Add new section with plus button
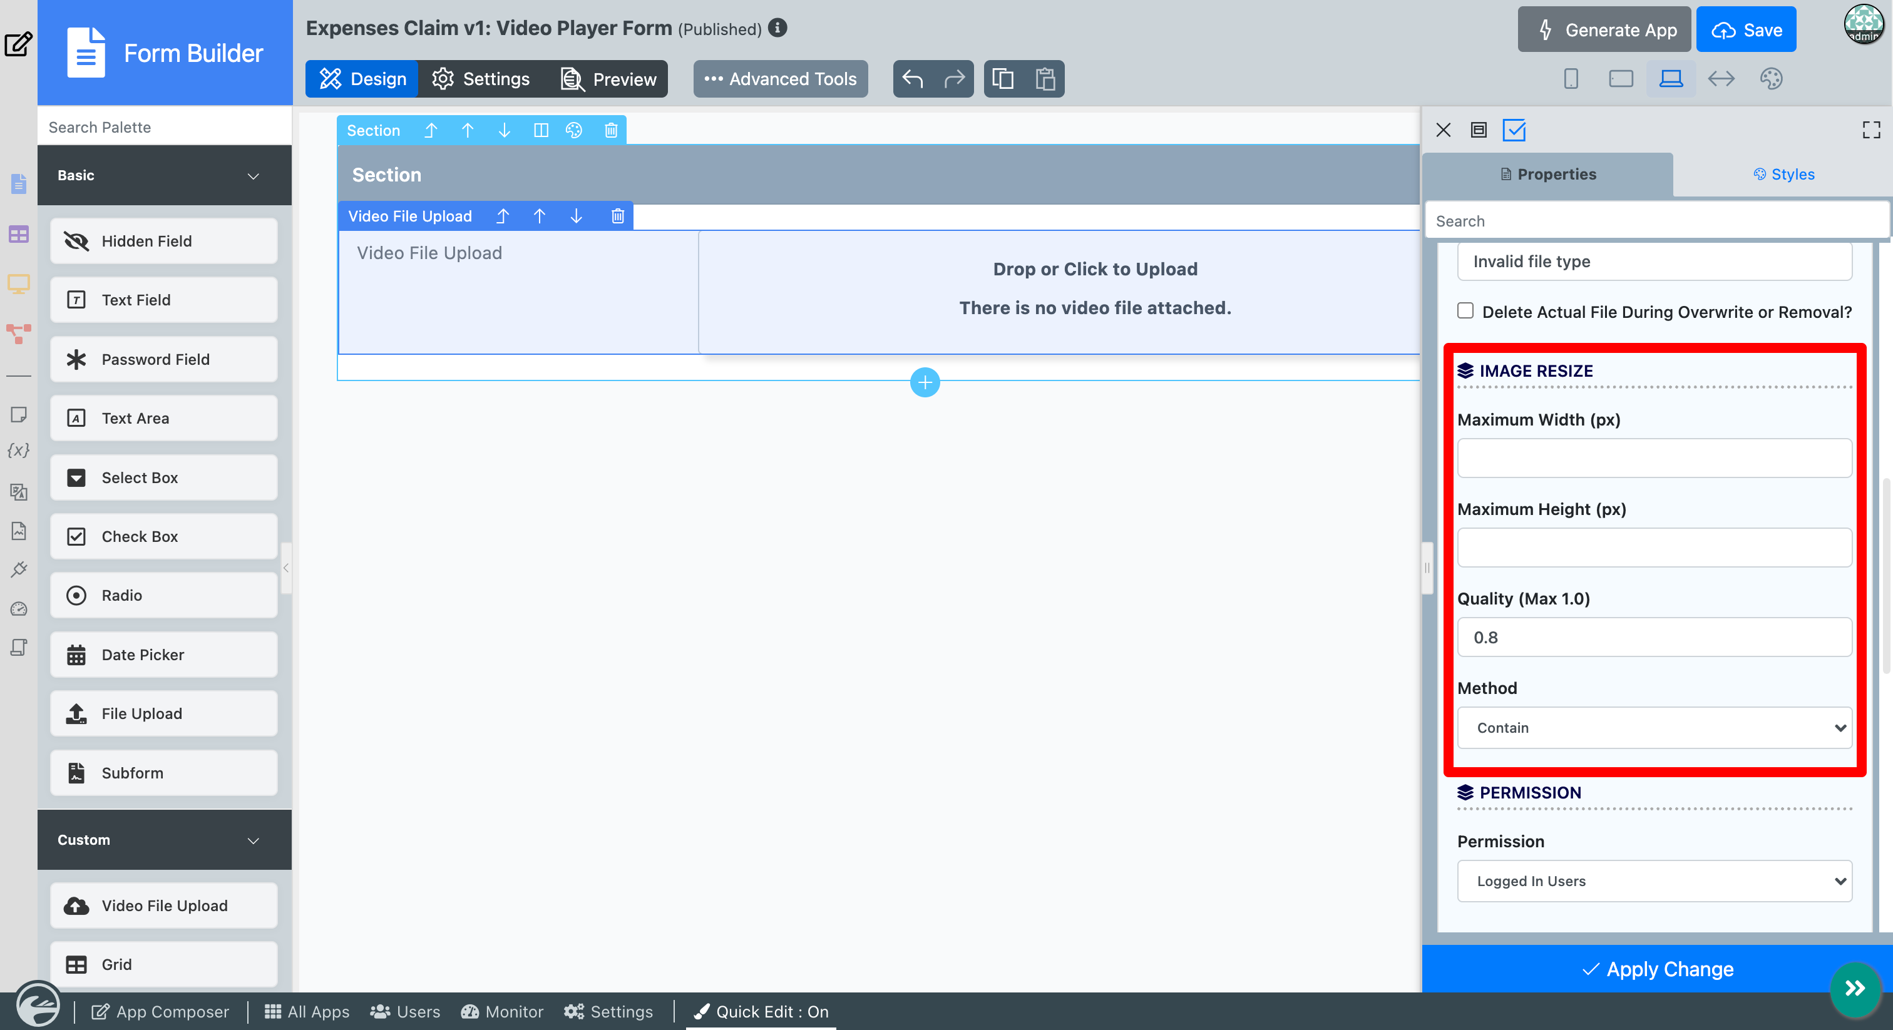Image resolution: width=1893 pixels, height=1030 pixels. pyautogui.click(x=925, y=382)
